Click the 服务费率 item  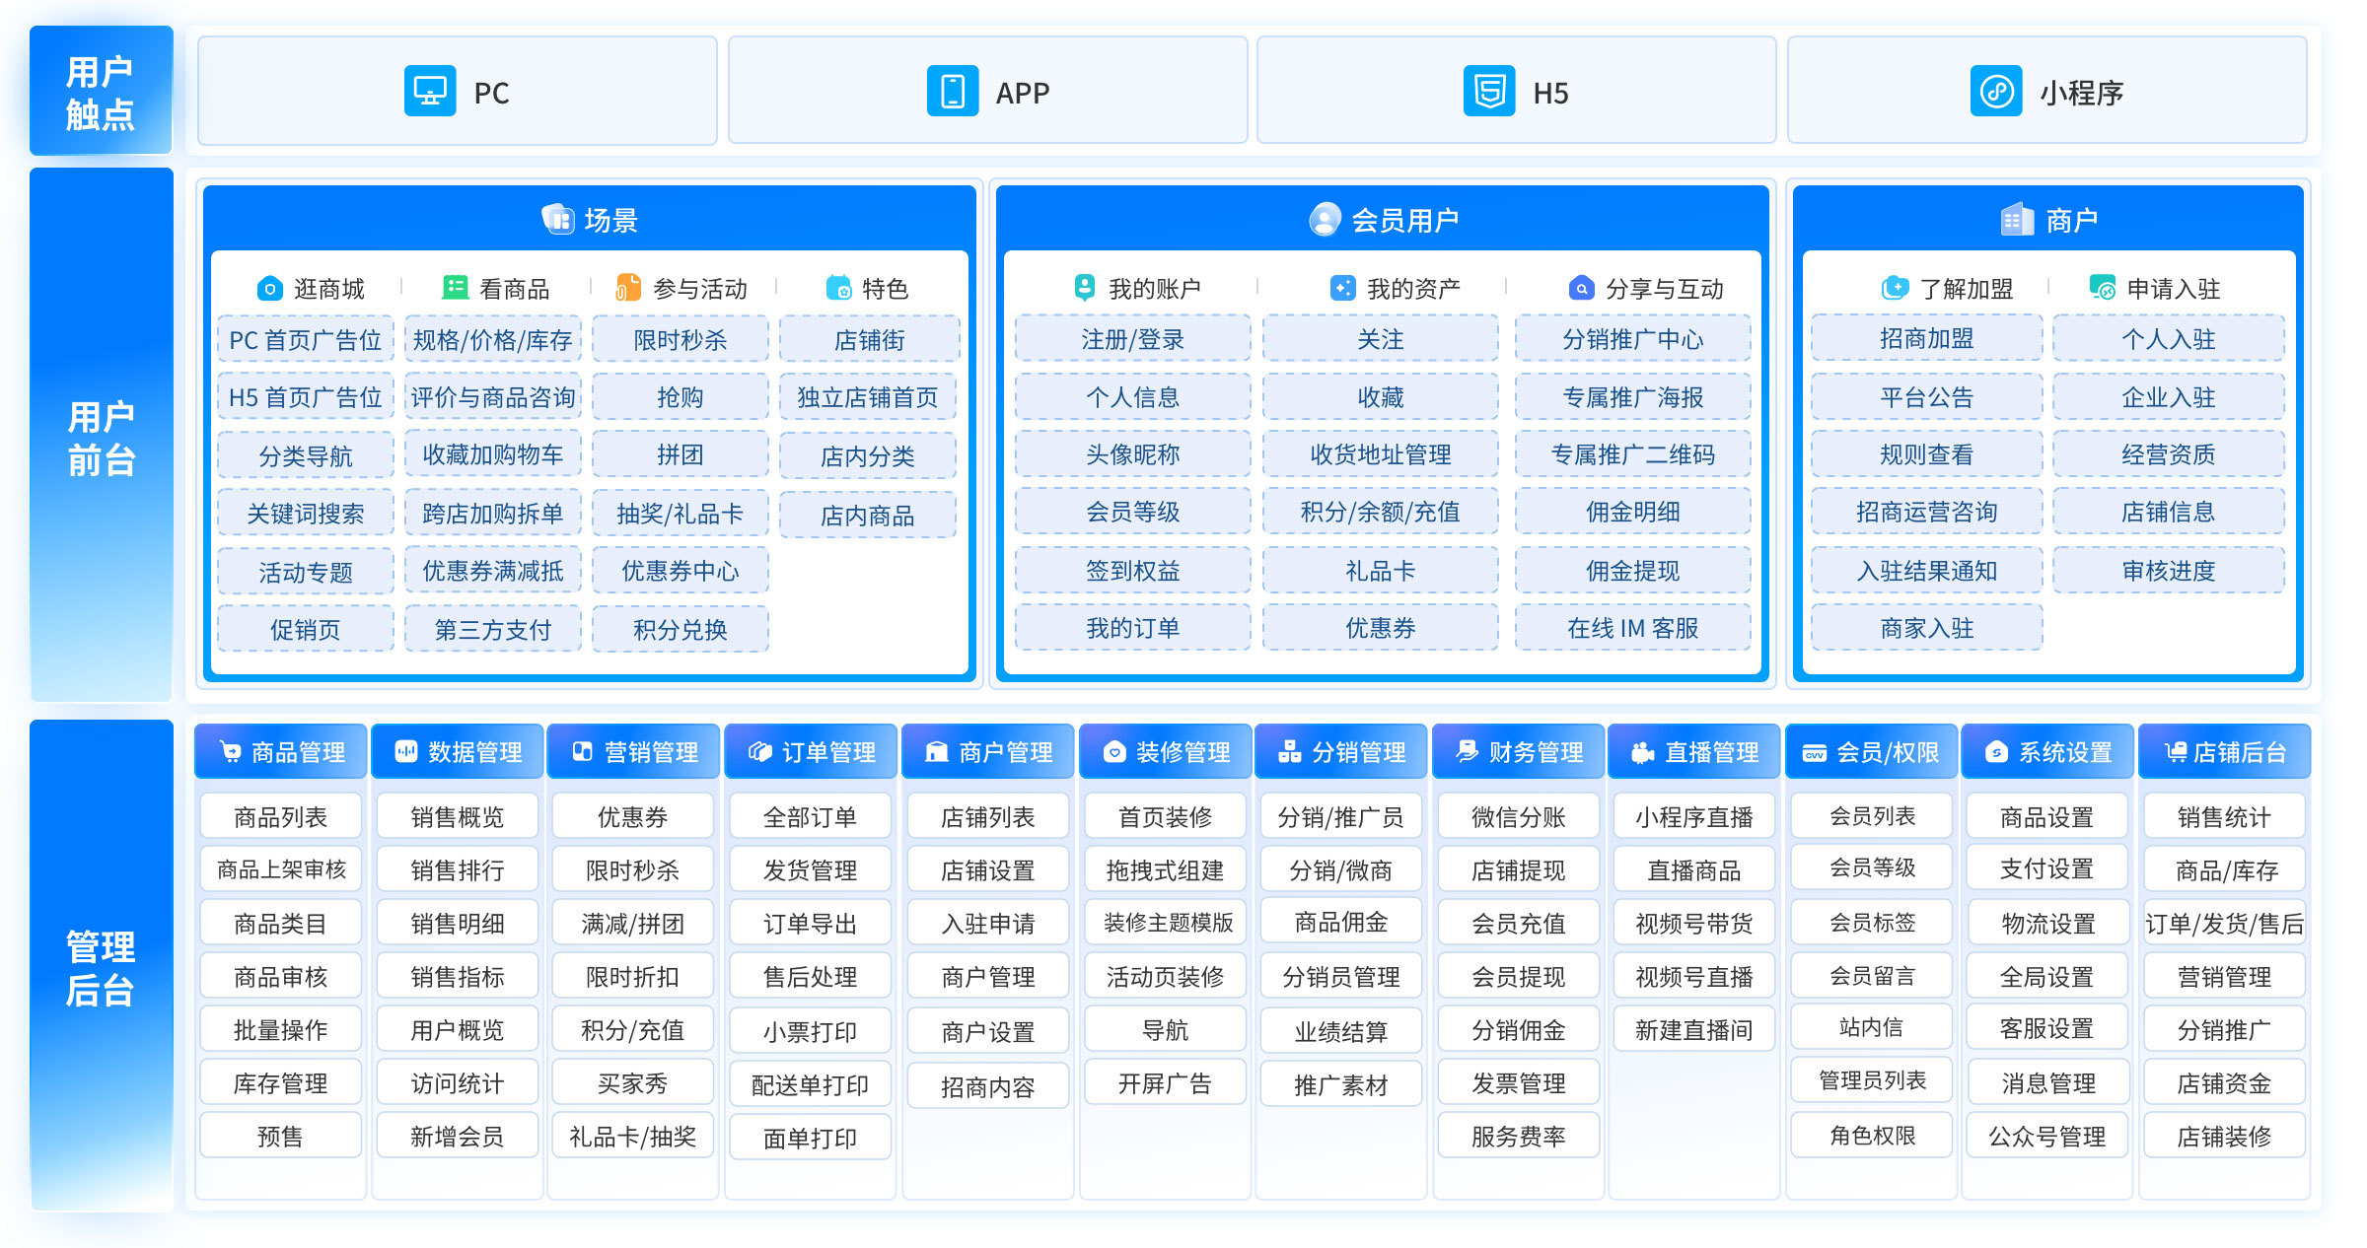pyautogui.click(x=1519, y=1136)
